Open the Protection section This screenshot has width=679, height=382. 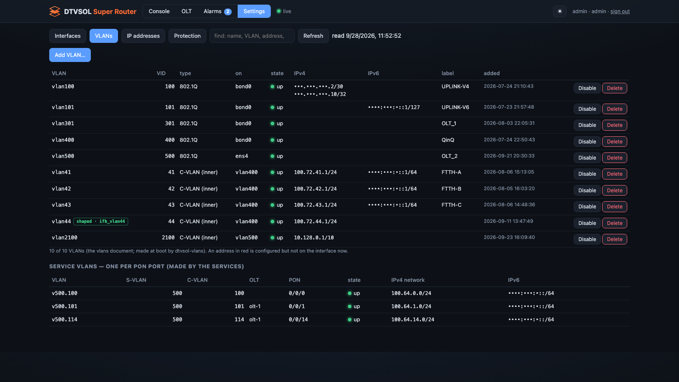(187, 36)
